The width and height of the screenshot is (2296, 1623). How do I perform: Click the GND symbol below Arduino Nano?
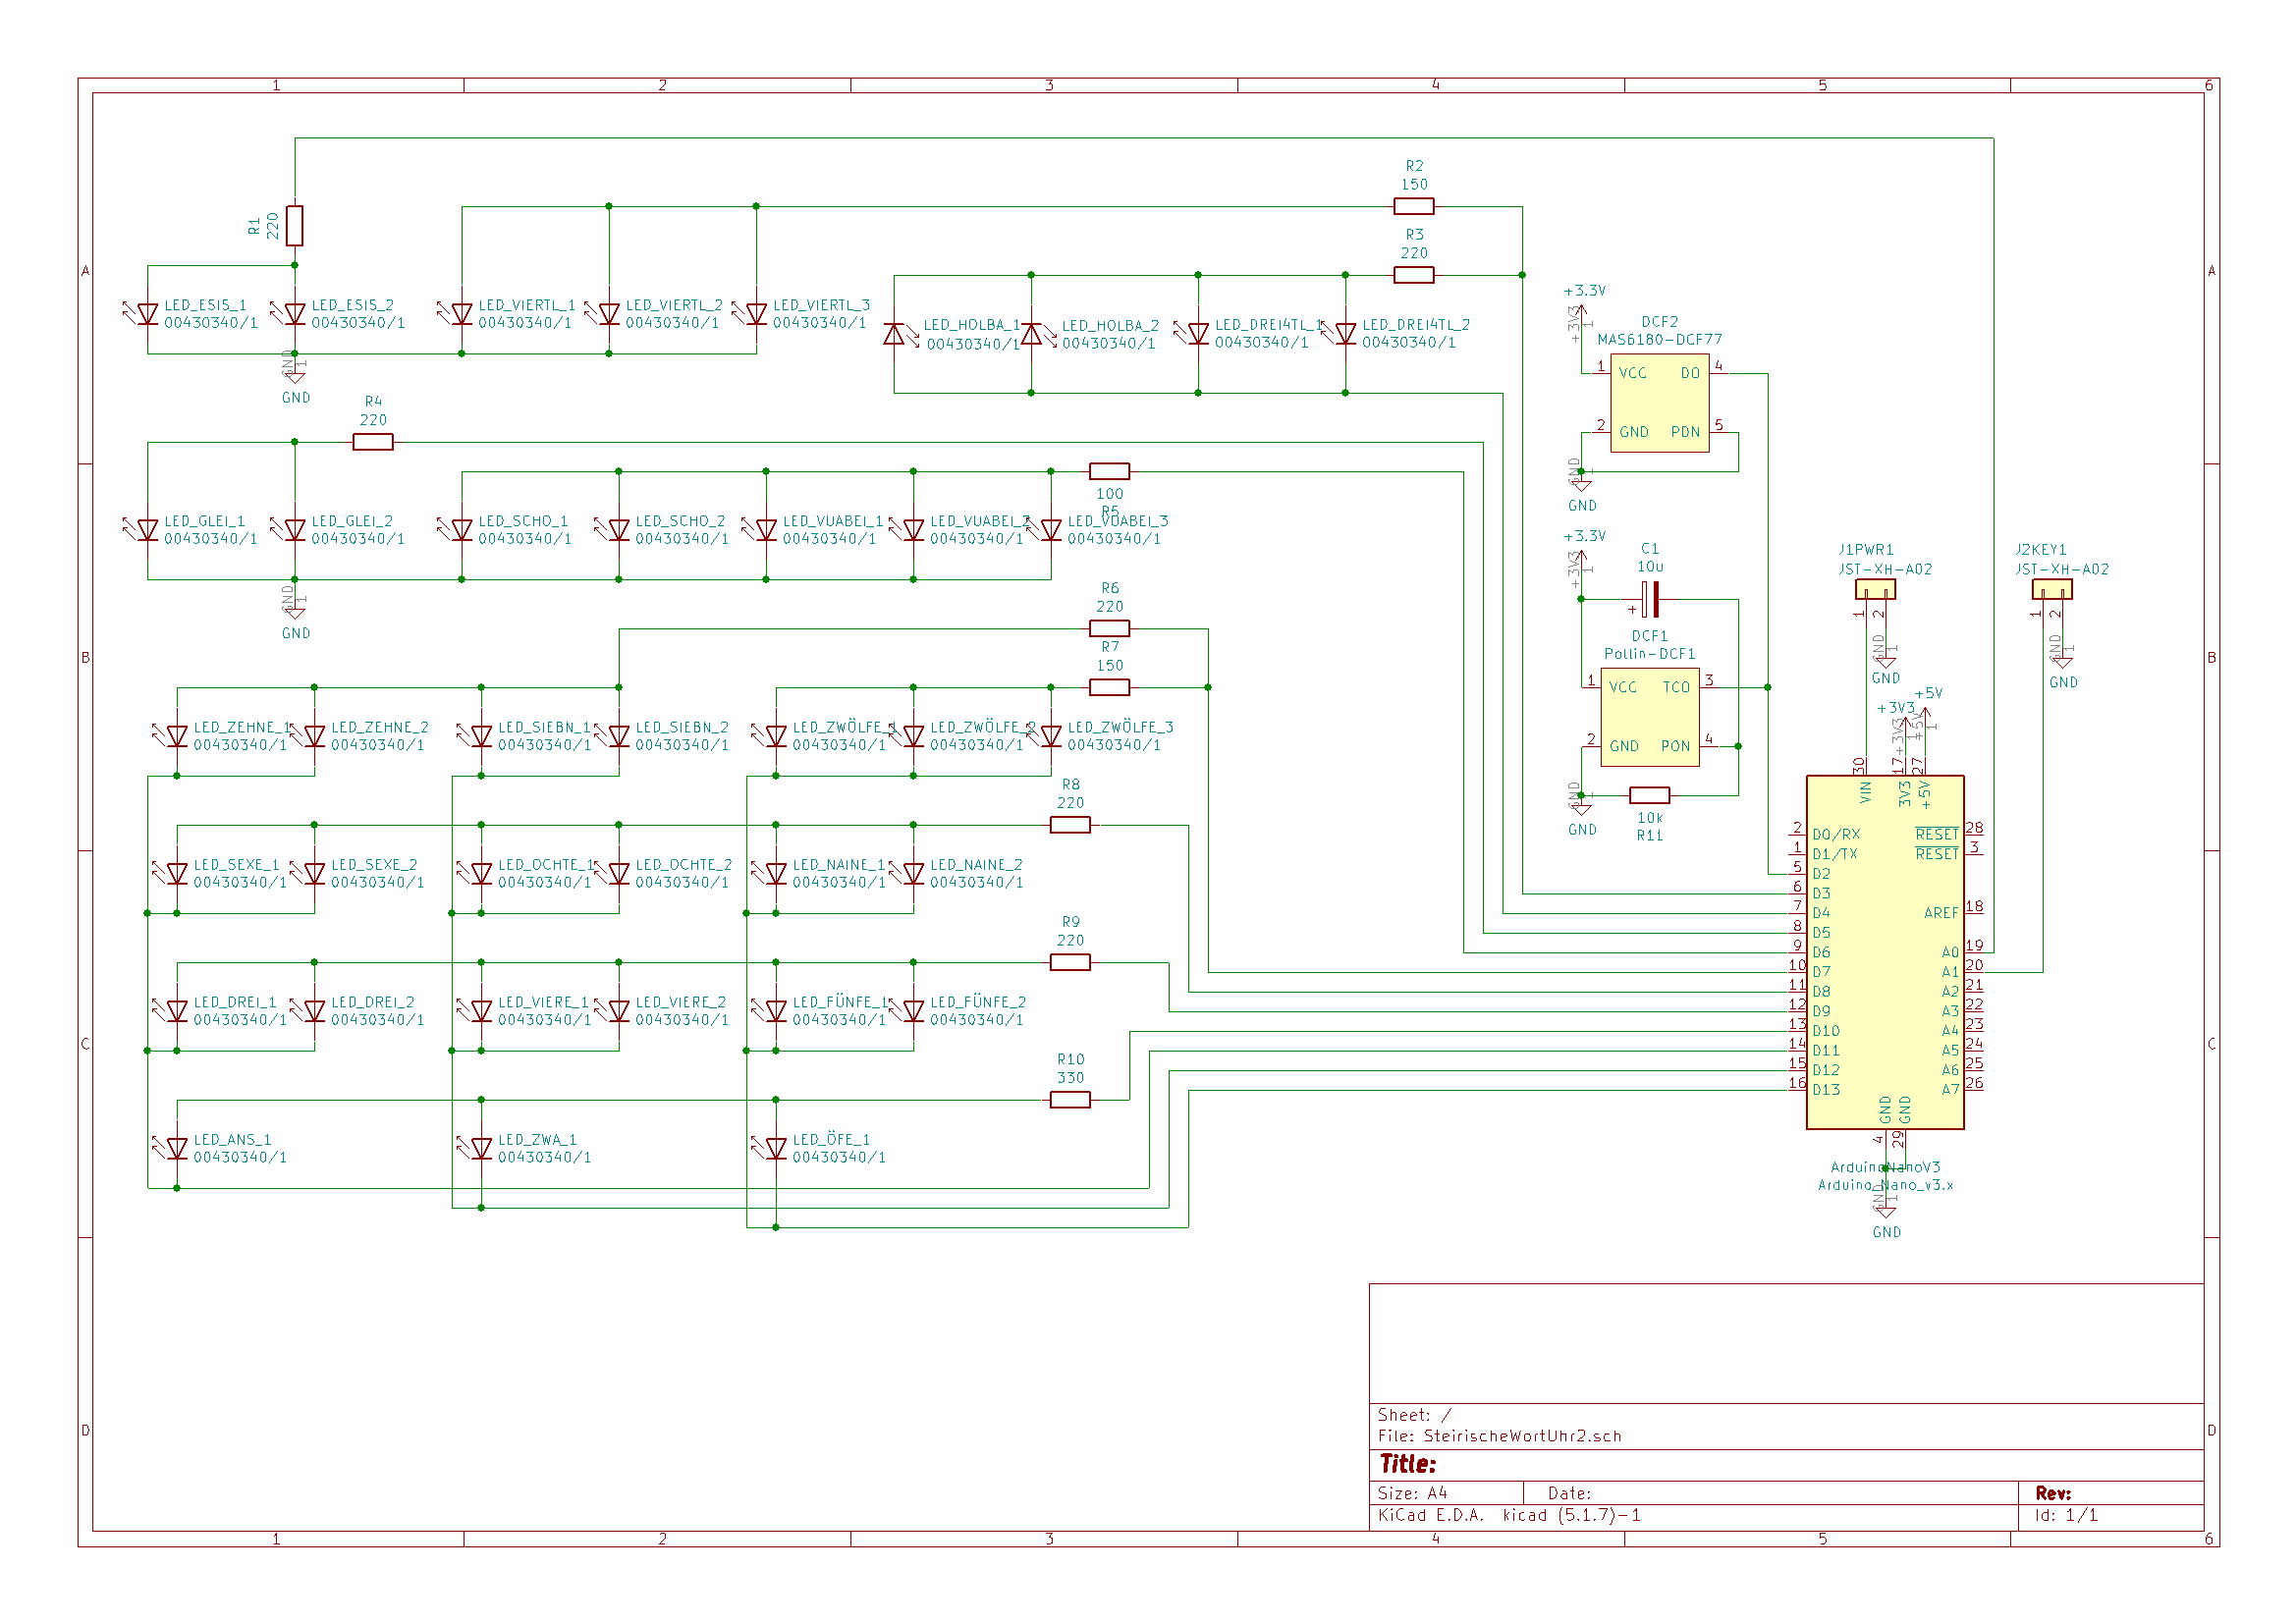pyautogui.click(x=1886, y=1210)
